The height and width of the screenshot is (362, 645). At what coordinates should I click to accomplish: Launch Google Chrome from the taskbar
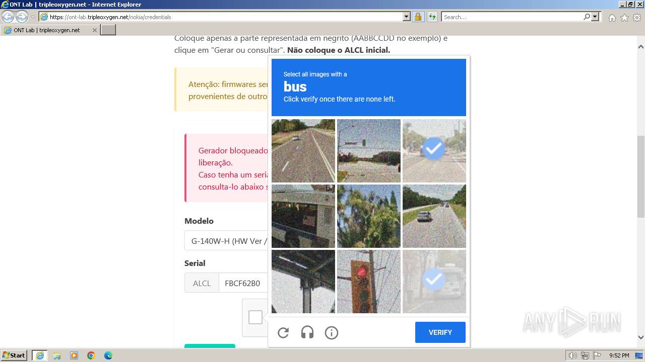(x=91, y=355)
